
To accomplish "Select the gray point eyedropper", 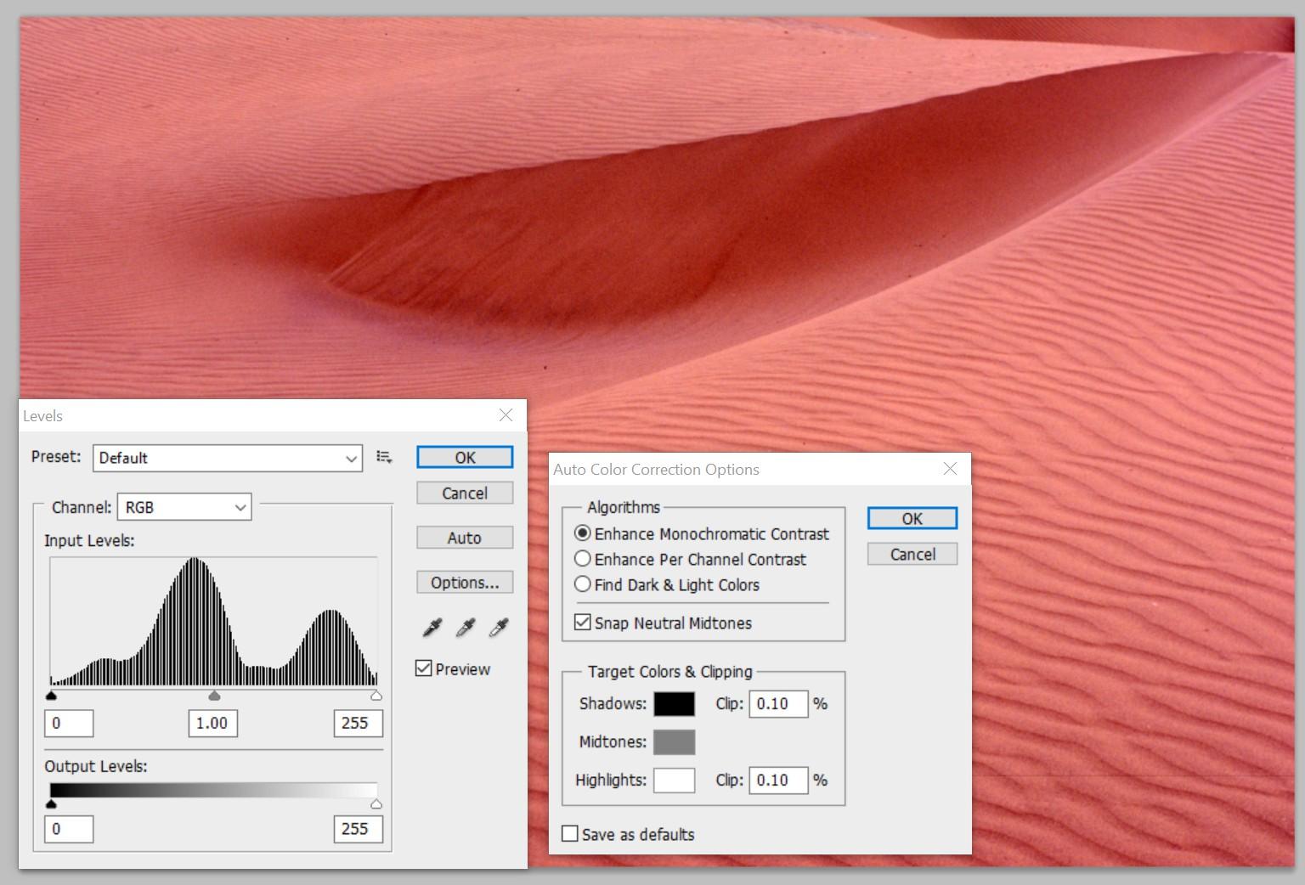I will [x=466, y=628].
